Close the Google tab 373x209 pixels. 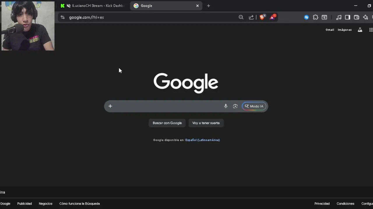pos(197,6)
